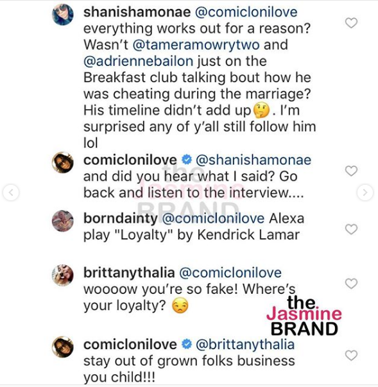Image resolution: width=378 pixels, height=387 pixels.
Task: Select the verified badge beside first comiclonilove reply
Action: [187, 160]
